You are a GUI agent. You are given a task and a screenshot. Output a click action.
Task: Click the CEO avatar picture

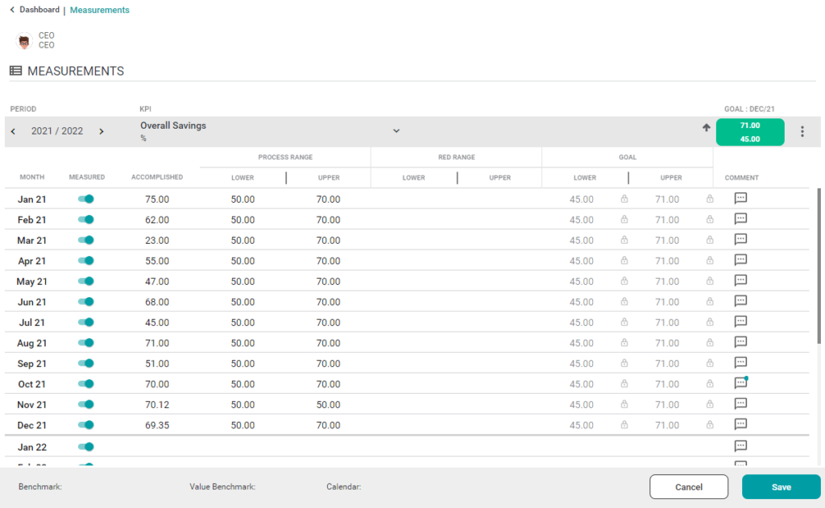[24, 40]
